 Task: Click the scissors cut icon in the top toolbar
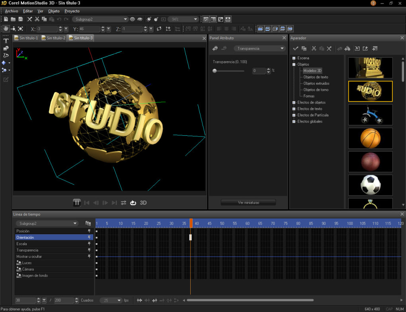coord(37,19)
